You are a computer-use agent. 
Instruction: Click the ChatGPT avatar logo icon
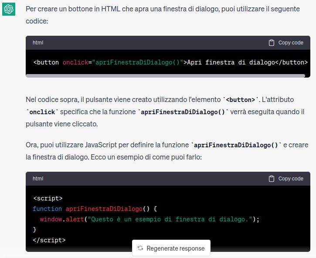click(x=9, y=9)
